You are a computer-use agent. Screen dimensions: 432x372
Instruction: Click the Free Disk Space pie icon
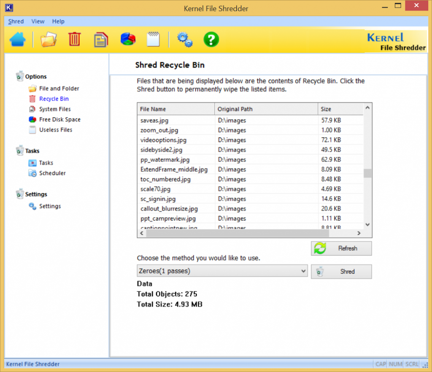(x=128, y=40)
